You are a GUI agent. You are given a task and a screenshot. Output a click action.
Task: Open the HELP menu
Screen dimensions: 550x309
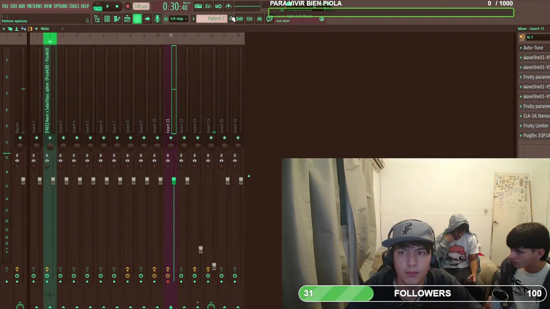[85, 6]
